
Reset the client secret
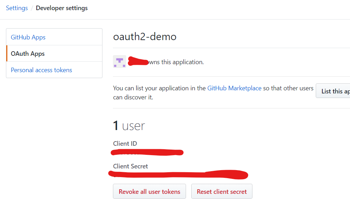click(x=222, y=191)
